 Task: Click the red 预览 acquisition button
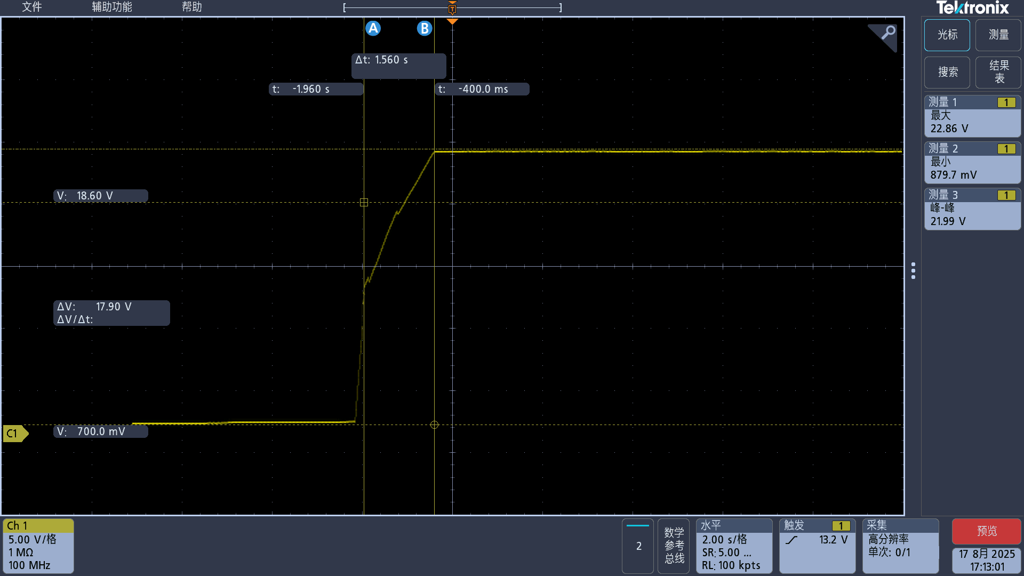(x=986, y=531)
